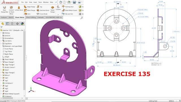The height and width of the screenshot is (102, 181).
Task: Switch to the Features tab
Action: point(4,17)
